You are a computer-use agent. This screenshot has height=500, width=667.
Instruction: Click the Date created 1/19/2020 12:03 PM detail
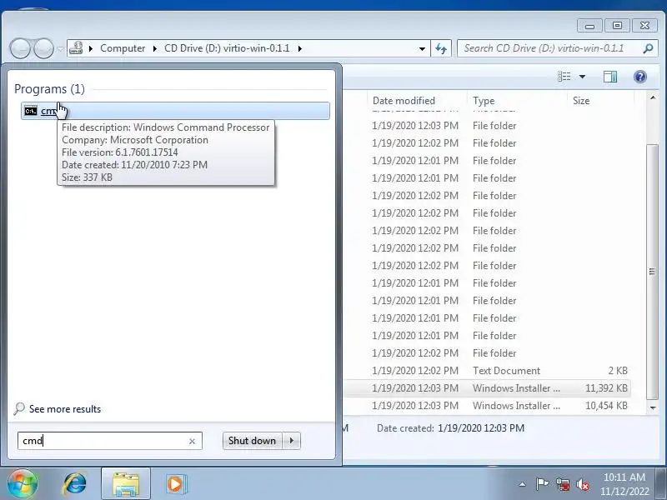coord(450,428)
